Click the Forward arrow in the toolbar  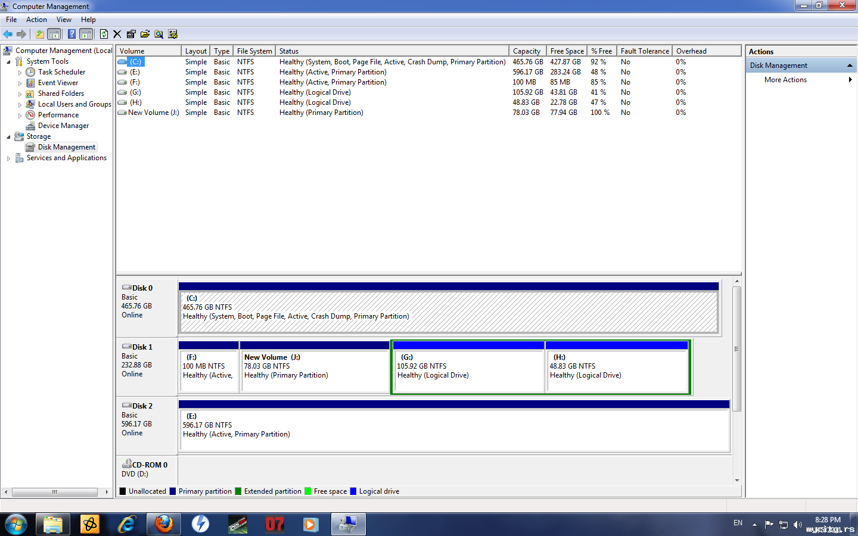(21, 34)
